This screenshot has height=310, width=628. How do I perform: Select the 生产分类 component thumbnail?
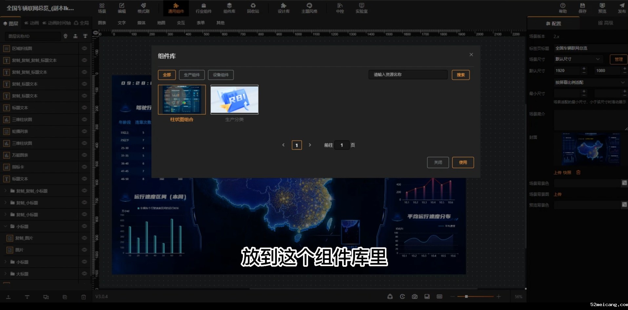click(x=234, y=100)
